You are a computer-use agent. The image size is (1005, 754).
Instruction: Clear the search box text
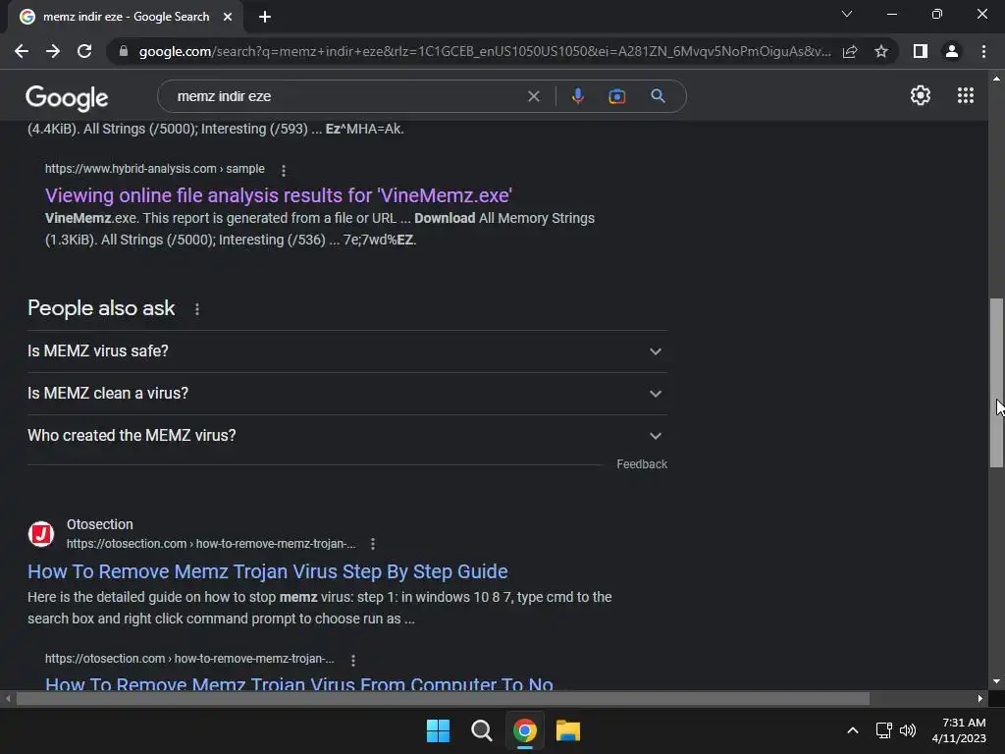point(533,96)
